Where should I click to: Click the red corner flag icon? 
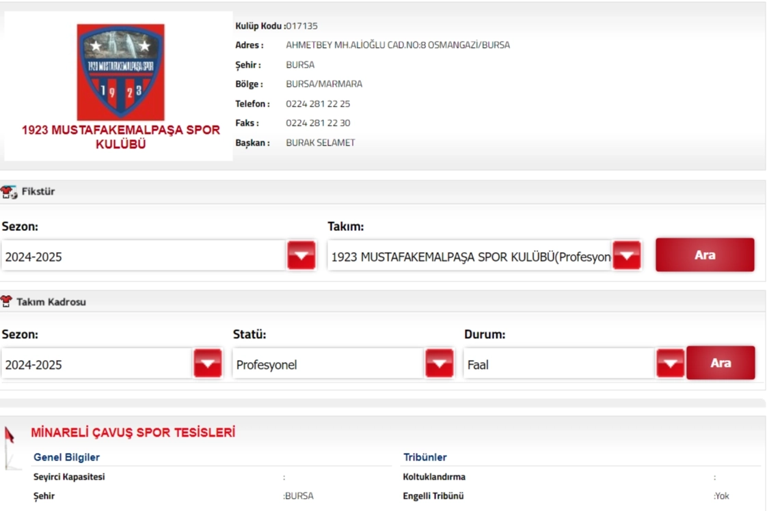point(9,443)
